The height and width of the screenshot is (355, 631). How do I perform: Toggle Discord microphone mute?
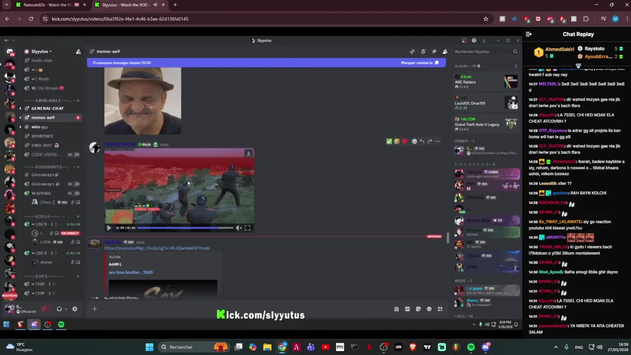44,309
